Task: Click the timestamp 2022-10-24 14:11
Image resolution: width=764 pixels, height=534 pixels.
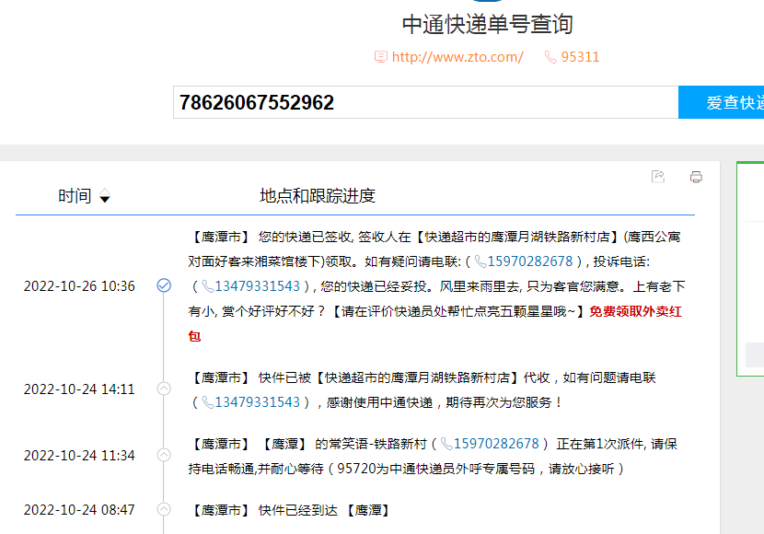Action: point(79,389)
